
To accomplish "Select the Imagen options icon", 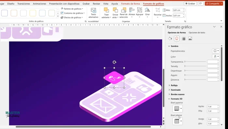I will (190, 39).
